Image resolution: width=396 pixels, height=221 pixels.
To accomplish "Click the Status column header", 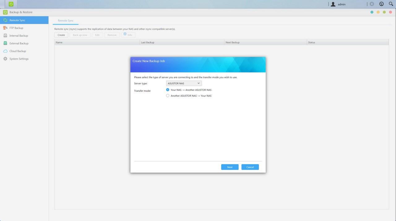I will 348,42.
